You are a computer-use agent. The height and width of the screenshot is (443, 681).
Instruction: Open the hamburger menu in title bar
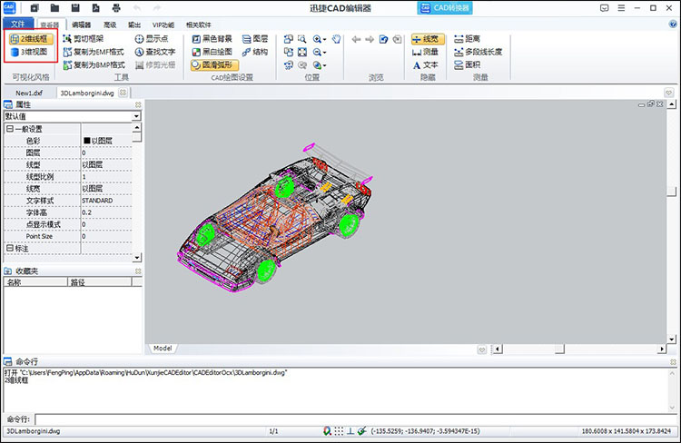coord(621,8)
